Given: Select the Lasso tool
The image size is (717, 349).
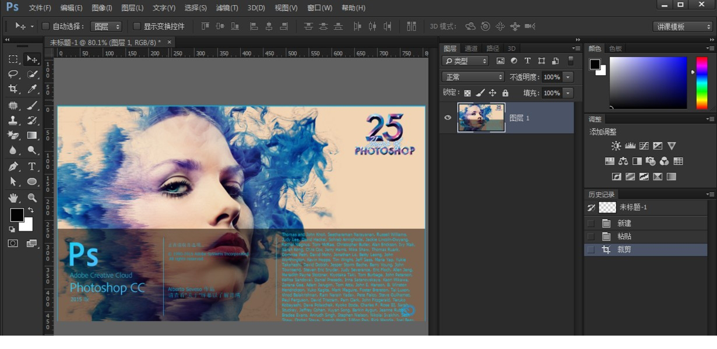Looking at the screenshot, I should (13, 74).
